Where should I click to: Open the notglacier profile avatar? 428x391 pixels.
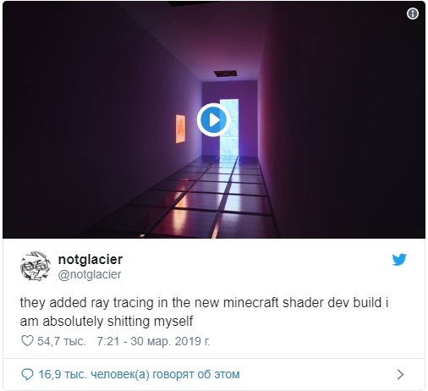click(x=36, y=266)
